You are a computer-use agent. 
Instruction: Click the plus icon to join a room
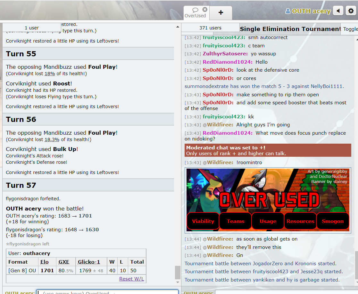pyautogui.click(x=221, y=12)
